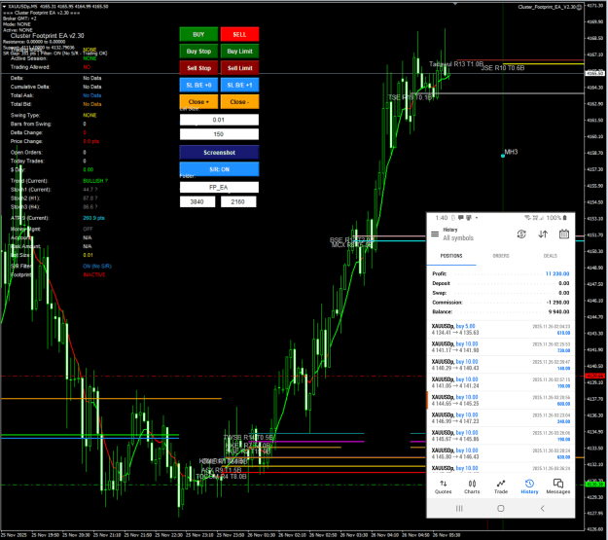
Task: Open Charts from the phone bottom bar
Action: pos(472,486)
